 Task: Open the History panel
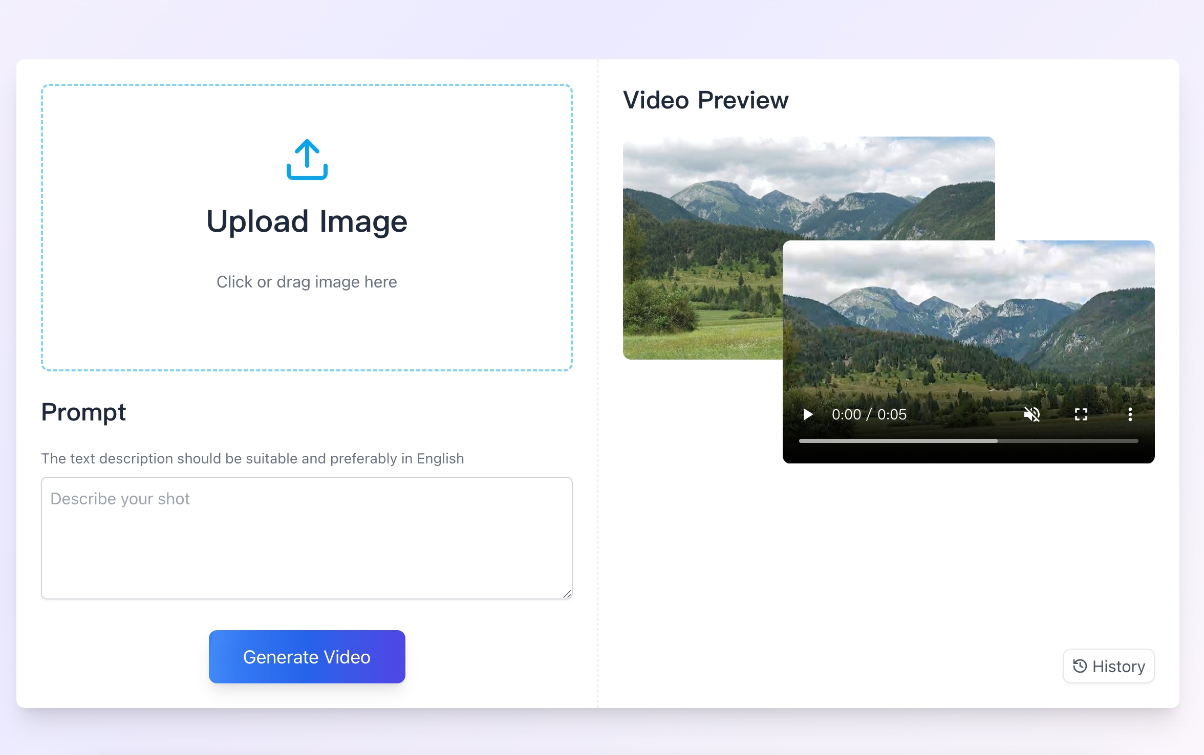pyautogui.click(x=1108, y=666)
